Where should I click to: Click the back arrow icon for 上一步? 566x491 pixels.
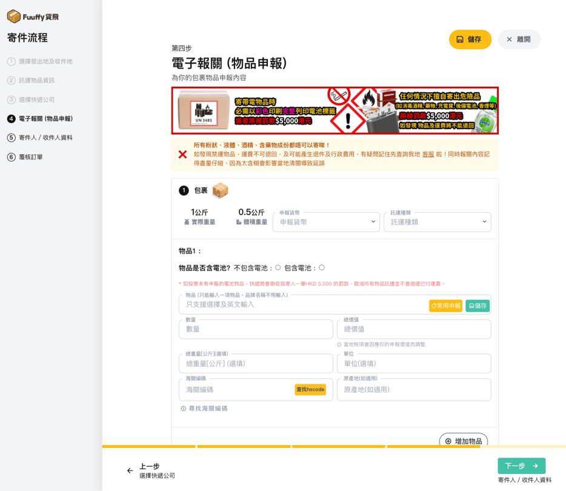pyautogui.click(x=130, y=470)
